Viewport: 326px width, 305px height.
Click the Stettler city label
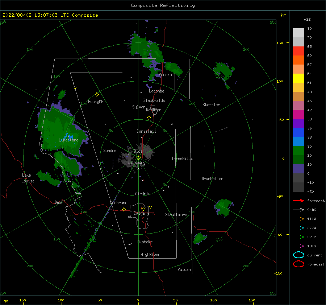211,105
